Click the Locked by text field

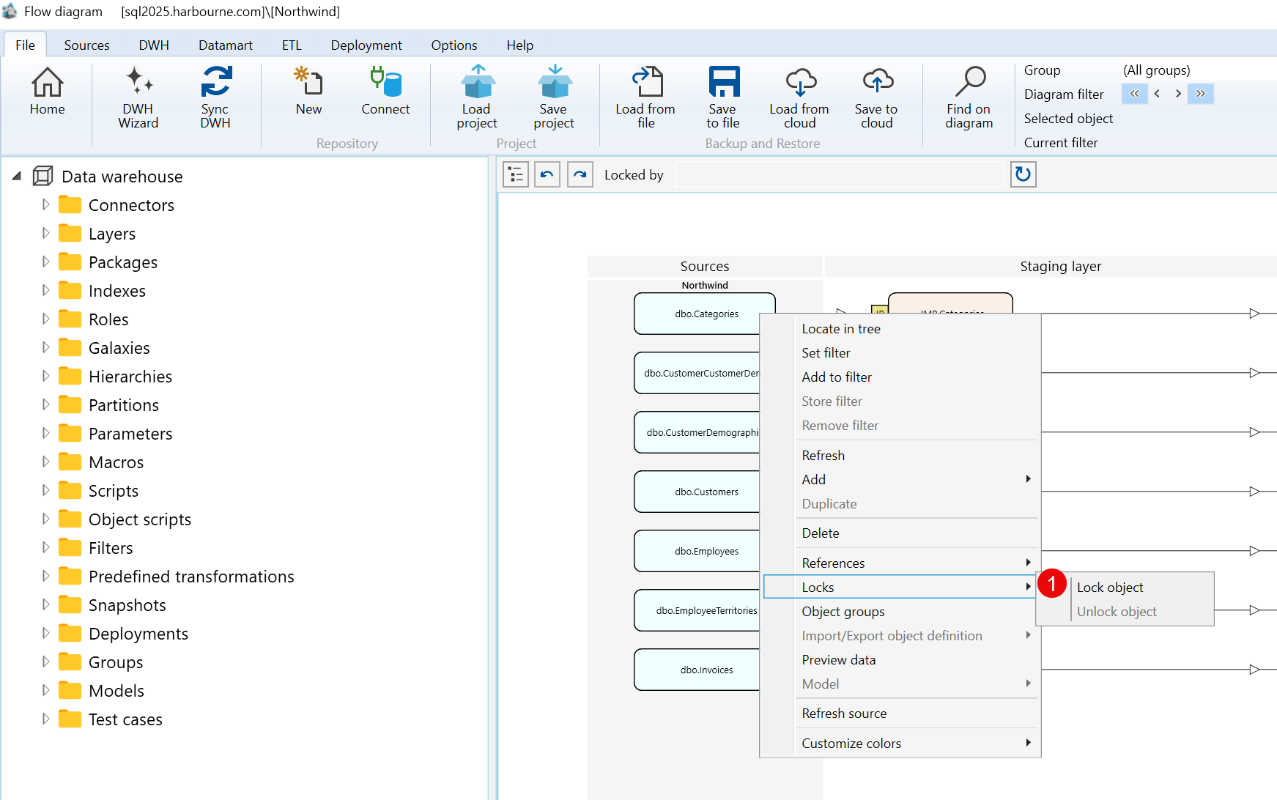tap(839, 174)
